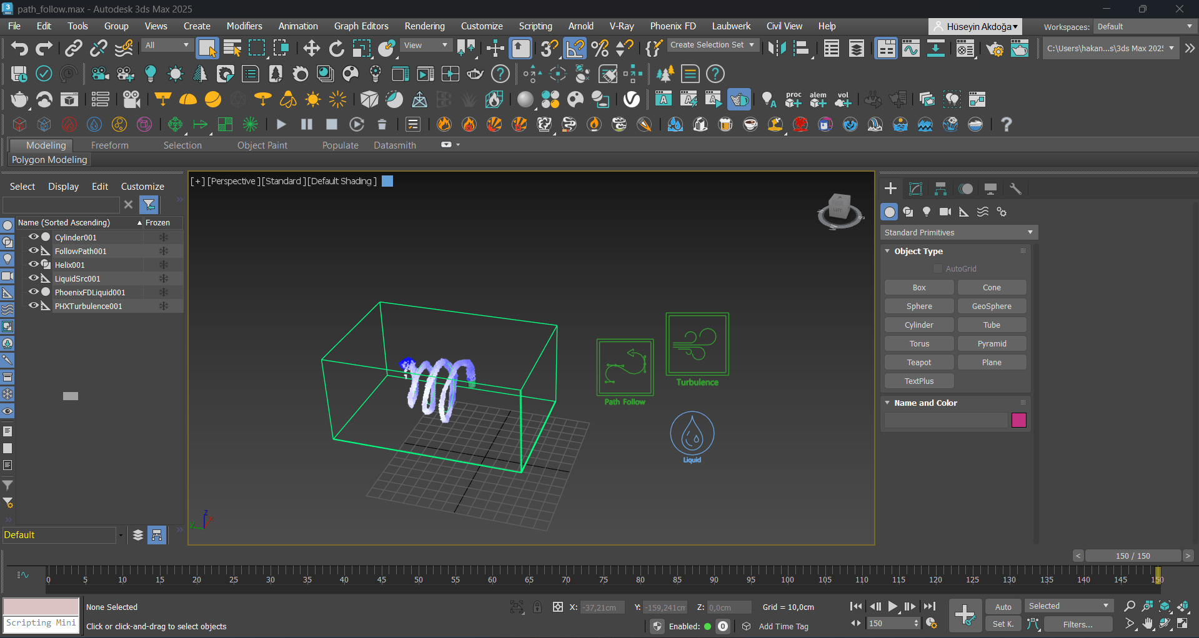Open the Curve Editor from the toolbar
Viewport: 1199px width, 638px height.
click(911, 48)
